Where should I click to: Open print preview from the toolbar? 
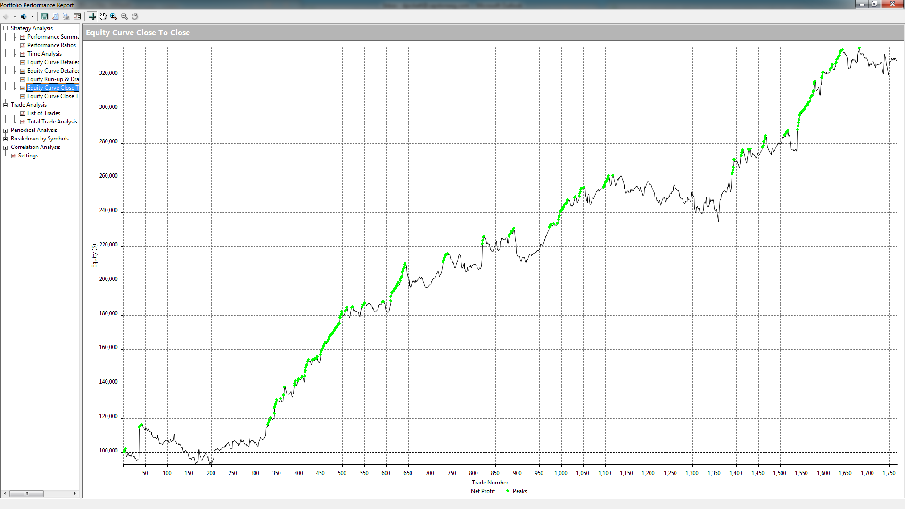click(56, 16)
